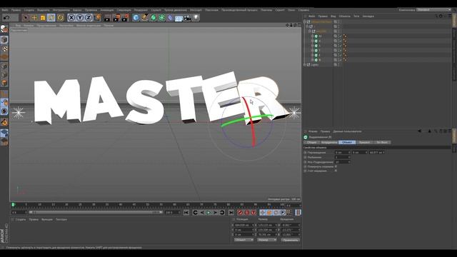The width and height of the screenshot is (457, 257).
Task: Toggle X axis lock
Action: coord(71,18)
